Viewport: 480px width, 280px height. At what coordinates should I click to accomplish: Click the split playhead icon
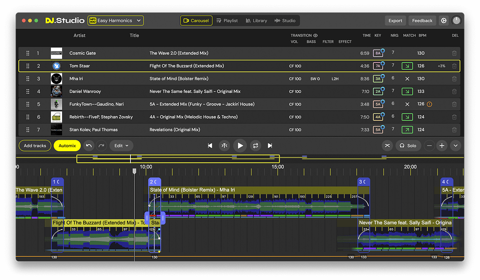pos(225,146)
